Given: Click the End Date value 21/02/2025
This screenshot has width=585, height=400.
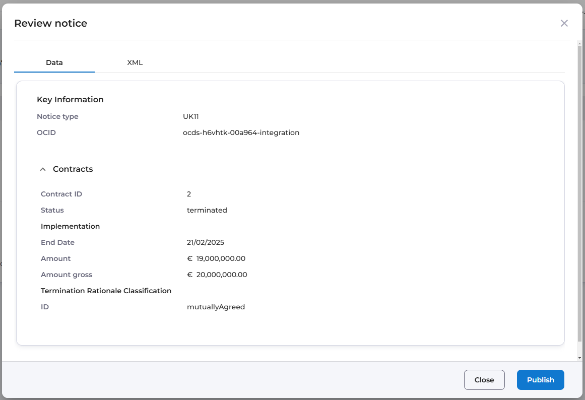Looking at the screenshot, I should [205, 243].
